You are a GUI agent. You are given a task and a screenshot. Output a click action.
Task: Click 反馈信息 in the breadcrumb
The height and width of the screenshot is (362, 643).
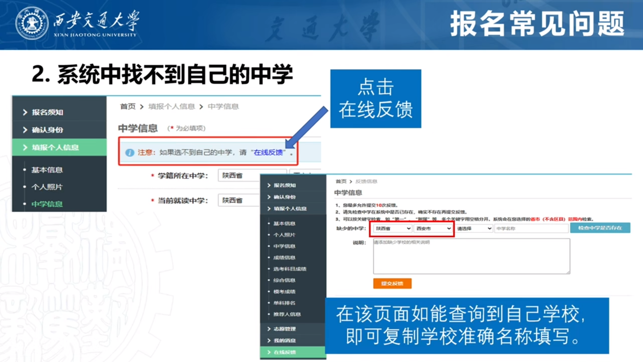point(366,181)
